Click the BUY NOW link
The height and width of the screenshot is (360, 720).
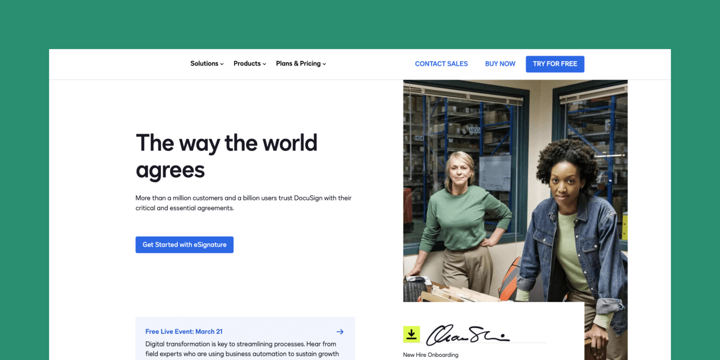click(500, 64)
